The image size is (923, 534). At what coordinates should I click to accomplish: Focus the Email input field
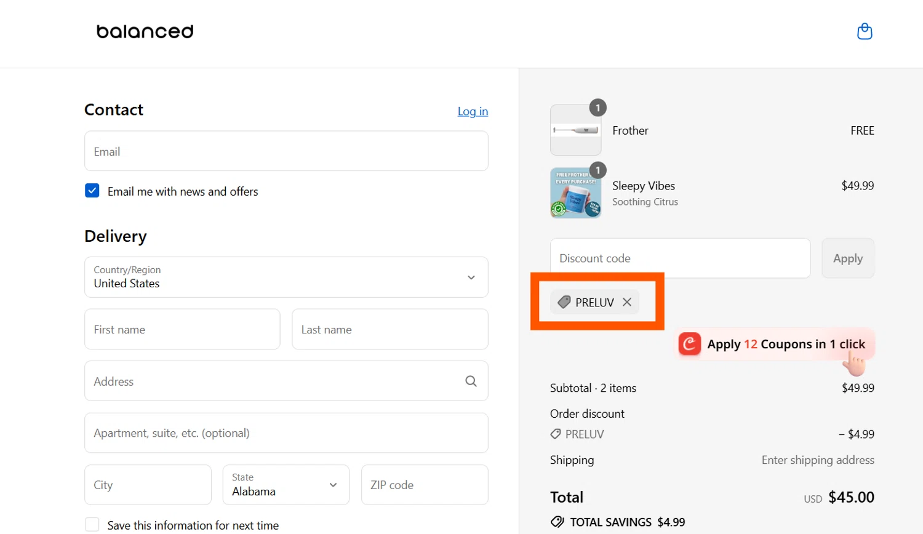[x=286, y=151]
